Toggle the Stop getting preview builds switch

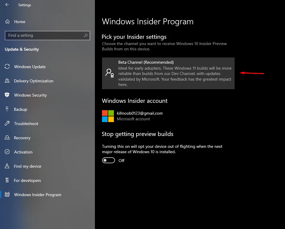point(109,160)
